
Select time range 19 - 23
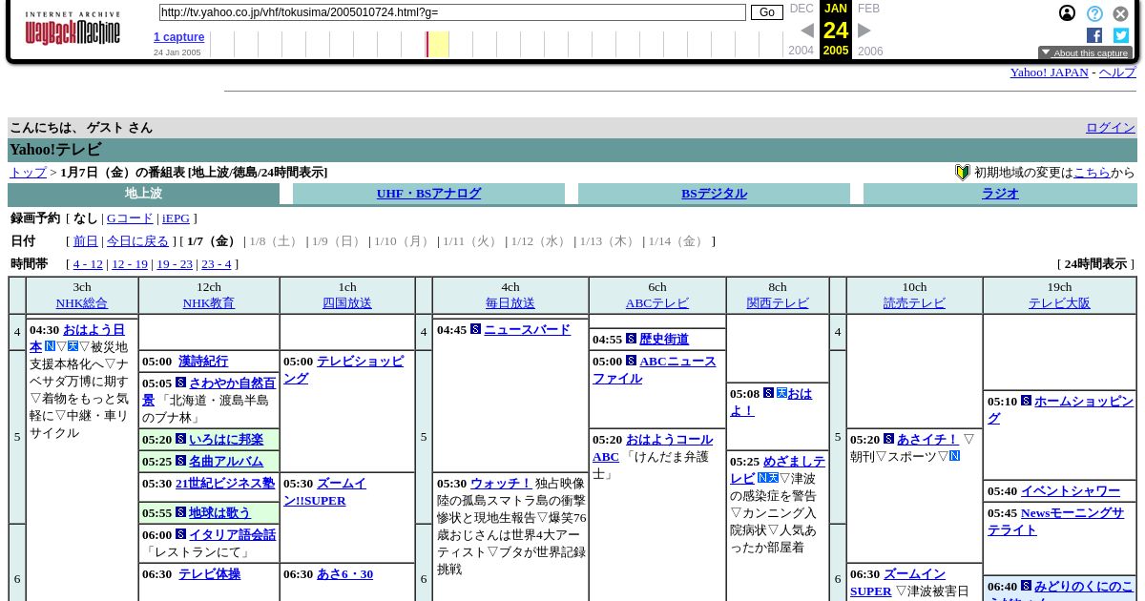pos(175,264)
